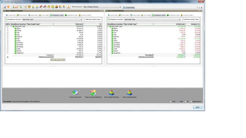Select the radio button beside Pipe row
246x138 pixels.
[8, 39]
